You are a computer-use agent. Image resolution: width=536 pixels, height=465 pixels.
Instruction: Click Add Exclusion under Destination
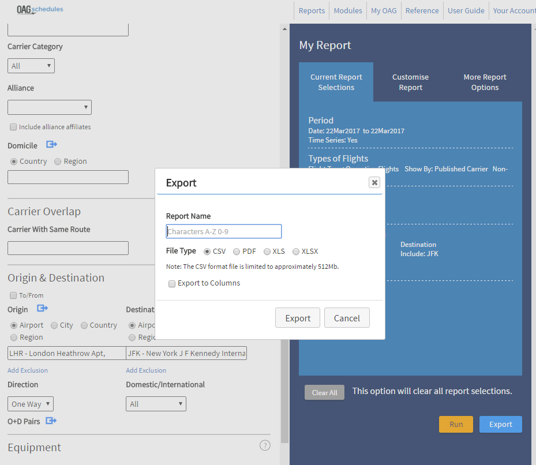[146, 370]
